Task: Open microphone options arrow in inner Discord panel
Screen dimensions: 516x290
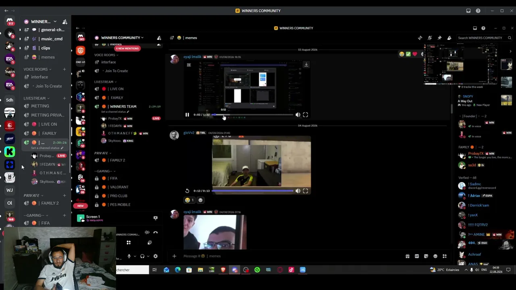Action: pyautogui.click(x=135, y=256)
